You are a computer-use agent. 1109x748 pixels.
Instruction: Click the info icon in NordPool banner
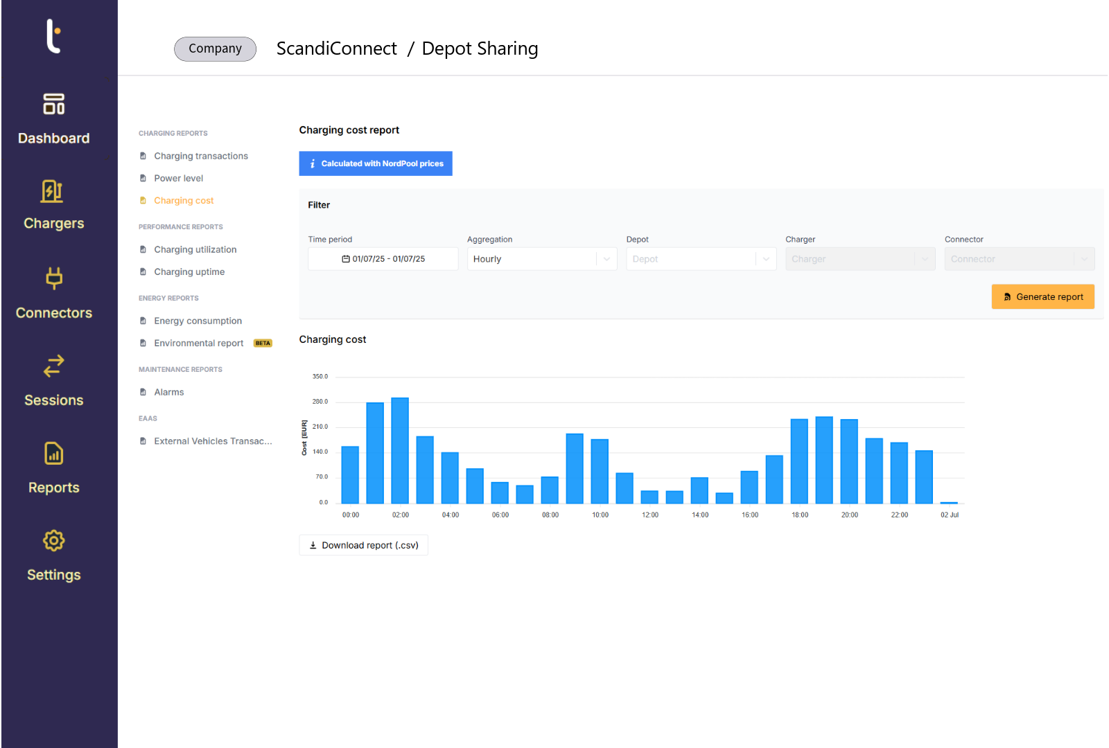313,164
